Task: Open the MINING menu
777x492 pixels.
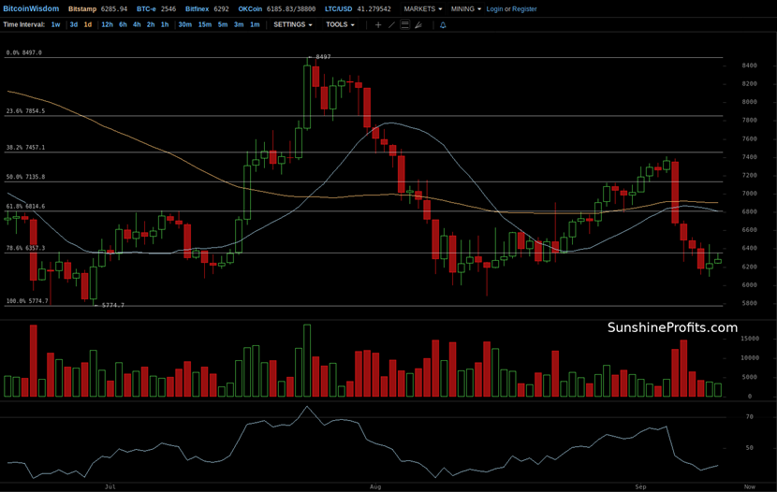Action: point(465,8)
